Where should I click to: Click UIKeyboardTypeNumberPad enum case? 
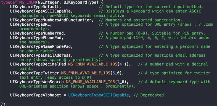(x=37, y=33)
